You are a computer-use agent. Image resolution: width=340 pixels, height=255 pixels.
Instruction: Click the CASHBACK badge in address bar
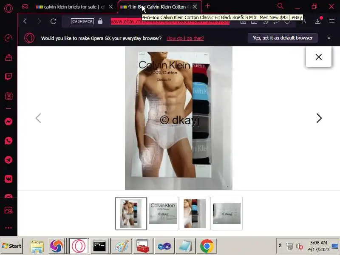point(82,21)
